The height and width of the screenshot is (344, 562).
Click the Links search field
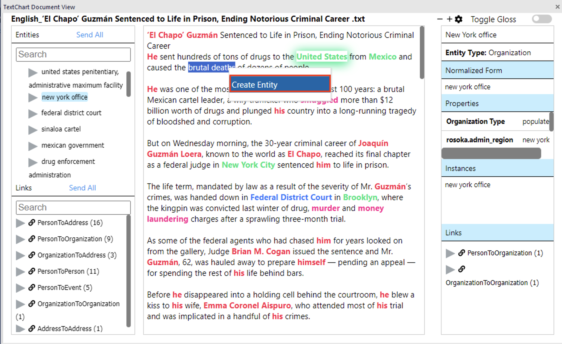click(73, 207)
